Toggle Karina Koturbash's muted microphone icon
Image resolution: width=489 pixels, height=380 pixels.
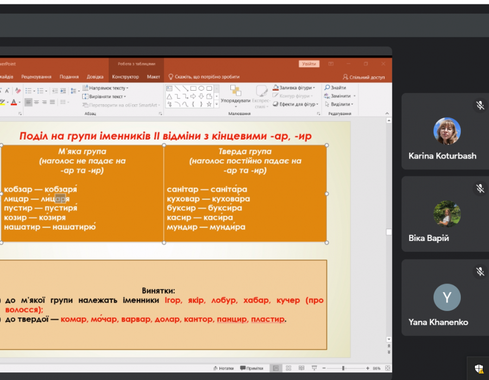click(x=480, y=105)
